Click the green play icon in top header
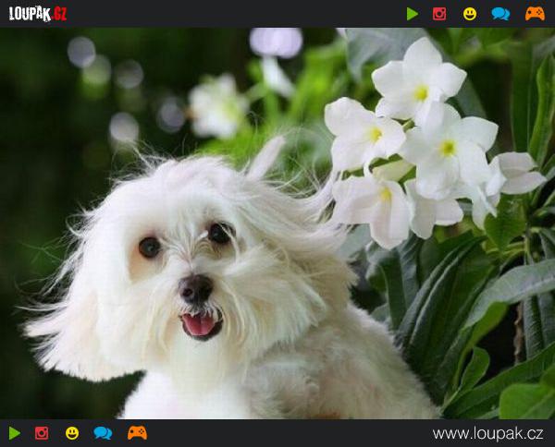The image size is (555, 447). [x=413, y=14]
